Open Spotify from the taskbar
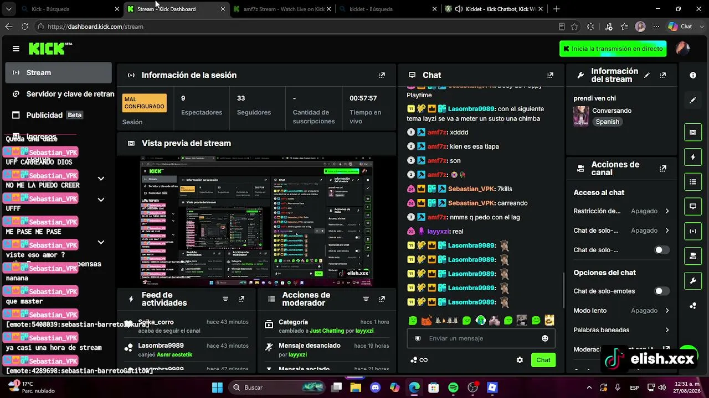This screenshot has width=709, height=398. click(x=453, y=387)
